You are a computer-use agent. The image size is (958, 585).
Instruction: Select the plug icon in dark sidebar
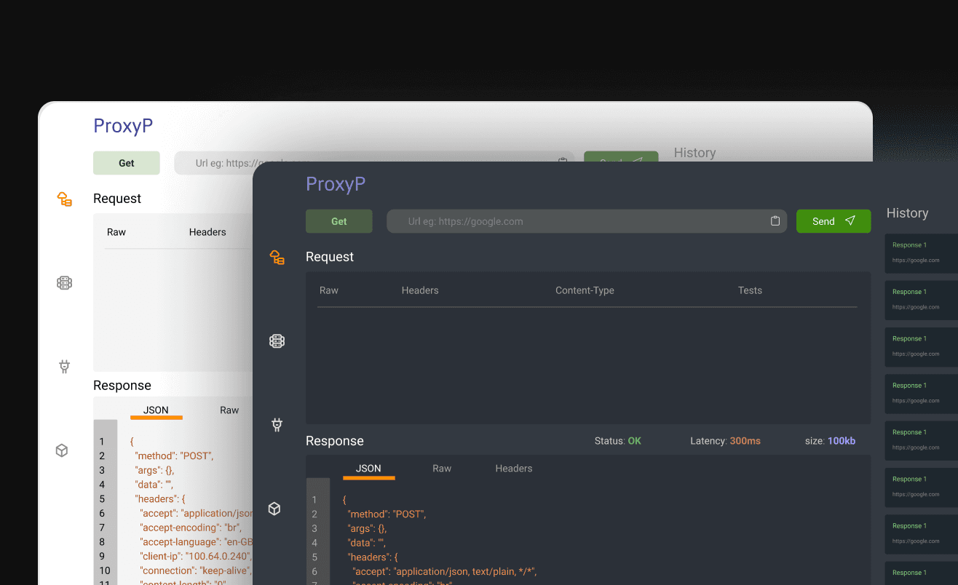pos(277,424)
